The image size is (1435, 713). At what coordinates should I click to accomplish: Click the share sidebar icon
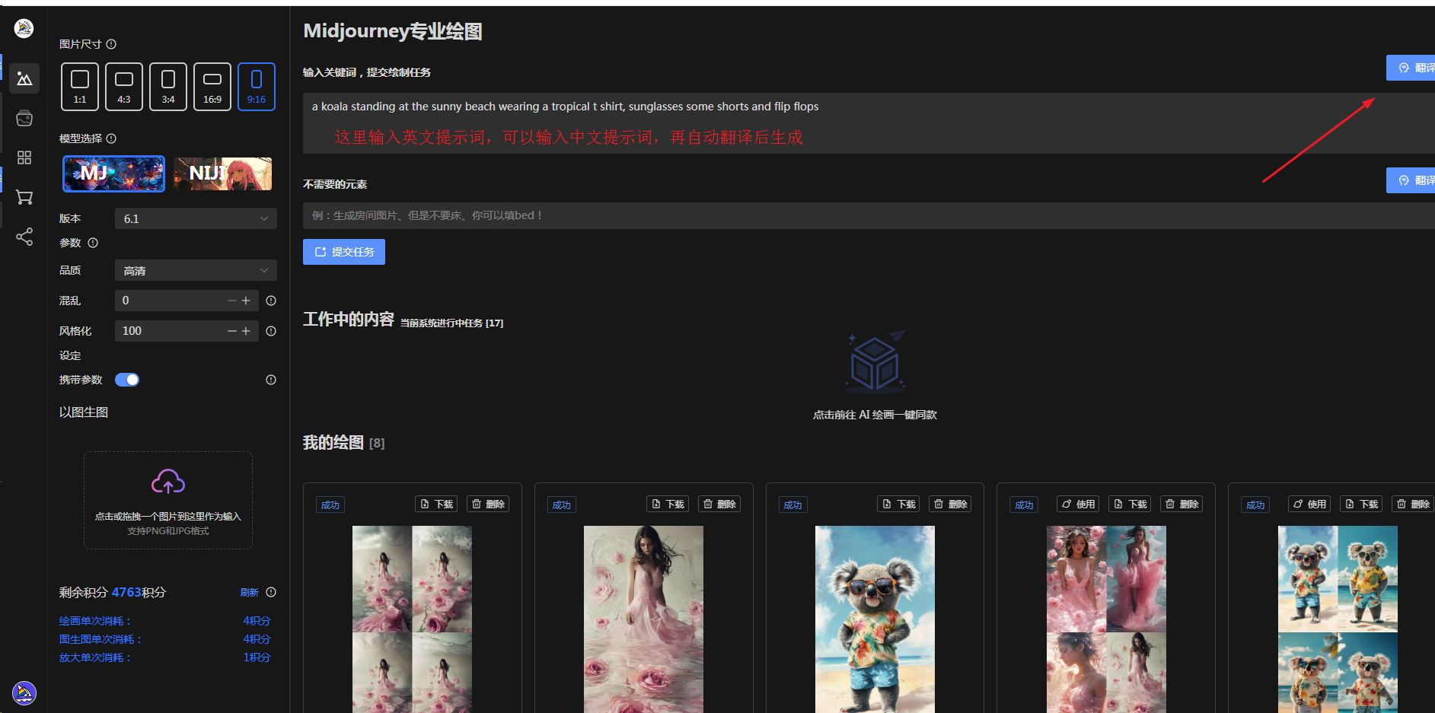click(24, 237)
